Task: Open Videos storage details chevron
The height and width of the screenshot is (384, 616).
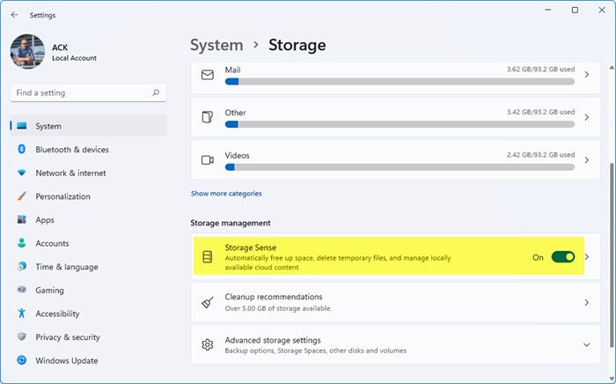Action: pos(587,160)
